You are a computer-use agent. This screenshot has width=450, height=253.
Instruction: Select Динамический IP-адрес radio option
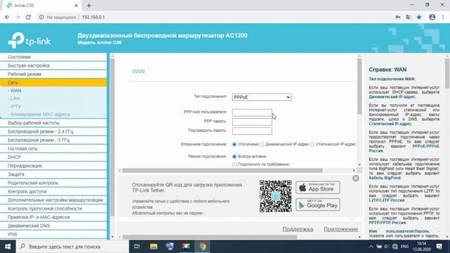click(x=262, y=144)
